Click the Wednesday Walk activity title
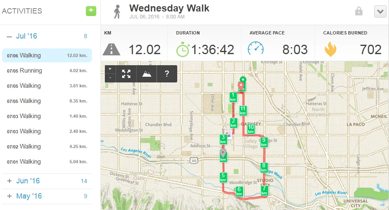This screenshot has height=210, width=389. (x=169, y=8)
